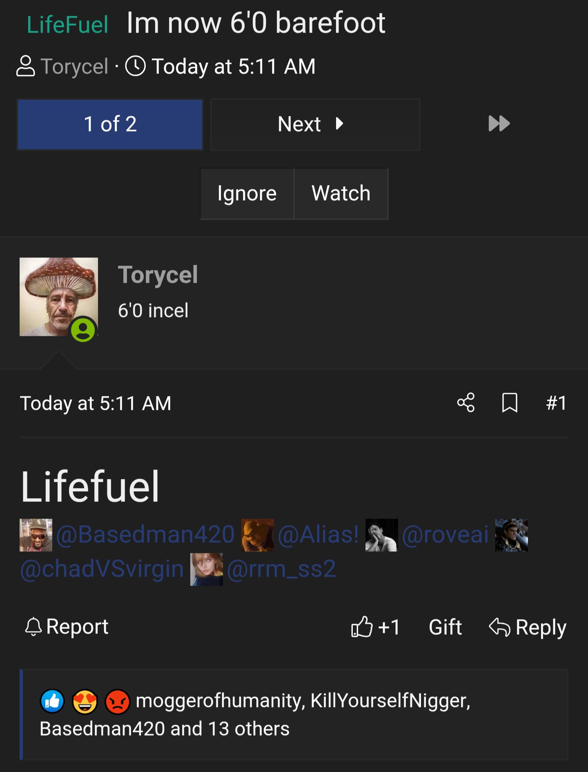Expand the 13 others reactions list
The height and width of the screenshot is (772, 588).
tap(249, 729)
